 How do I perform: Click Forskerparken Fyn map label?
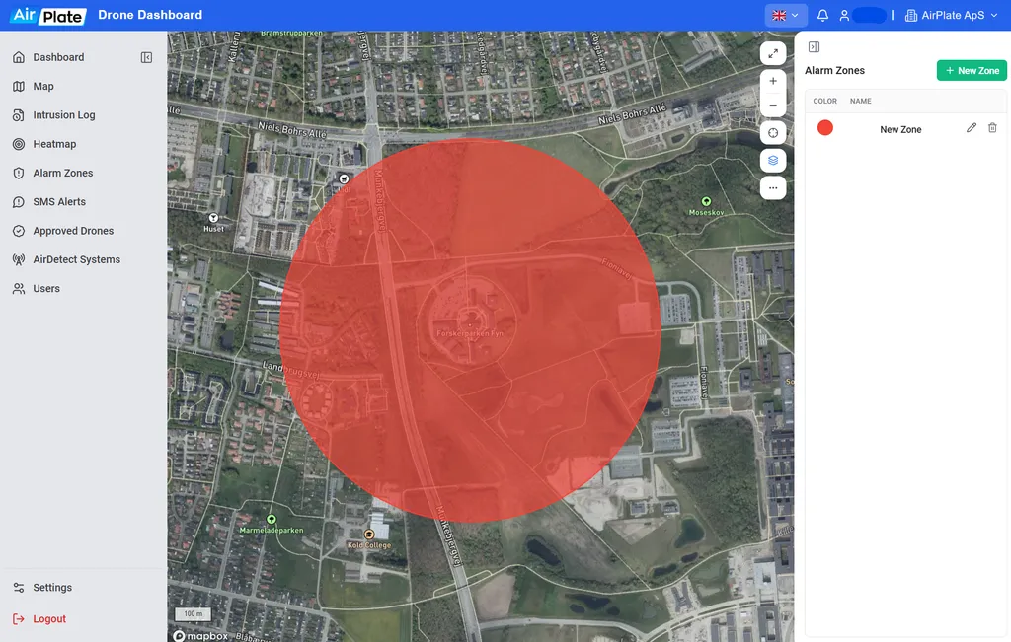coord(470,333)
